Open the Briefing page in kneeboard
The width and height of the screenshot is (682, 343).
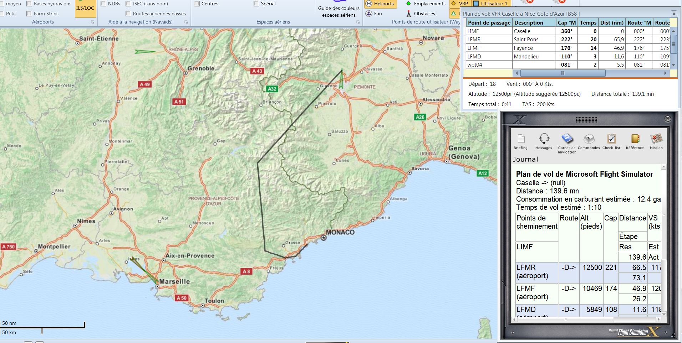click(520, 141)
